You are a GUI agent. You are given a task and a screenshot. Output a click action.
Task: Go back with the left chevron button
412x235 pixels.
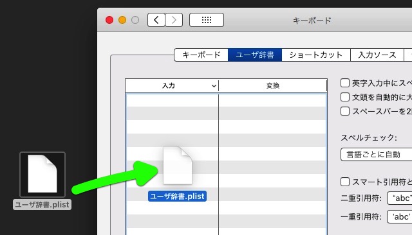pyautogui.click(x=156, y=20)
